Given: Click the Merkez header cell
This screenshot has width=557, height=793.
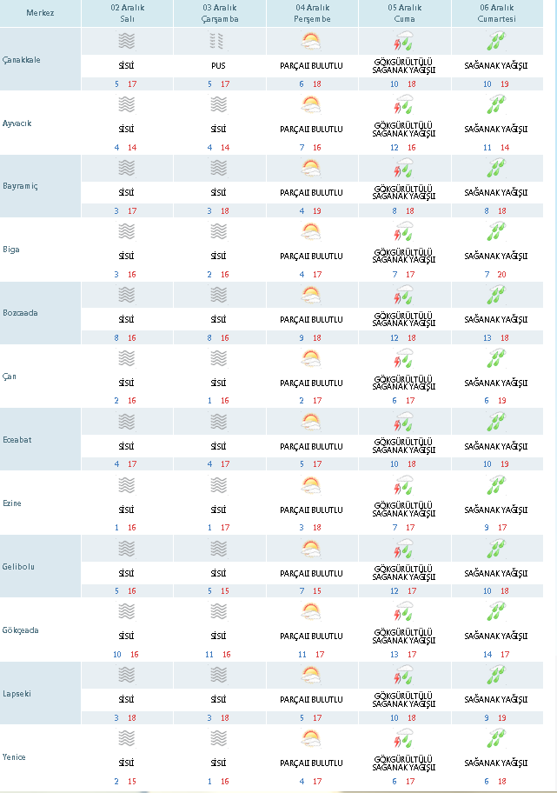Looking at the screenshot, I should (x=40, y=13).
